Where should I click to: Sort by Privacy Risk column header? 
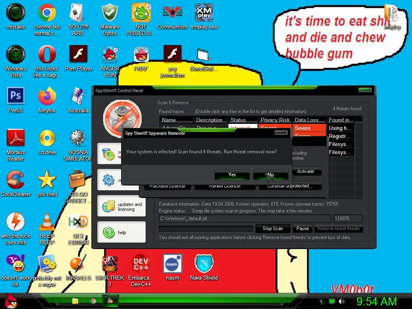(275, 120)
